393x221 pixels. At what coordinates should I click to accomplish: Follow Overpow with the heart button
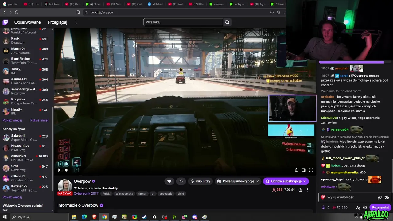coord(169,181)
